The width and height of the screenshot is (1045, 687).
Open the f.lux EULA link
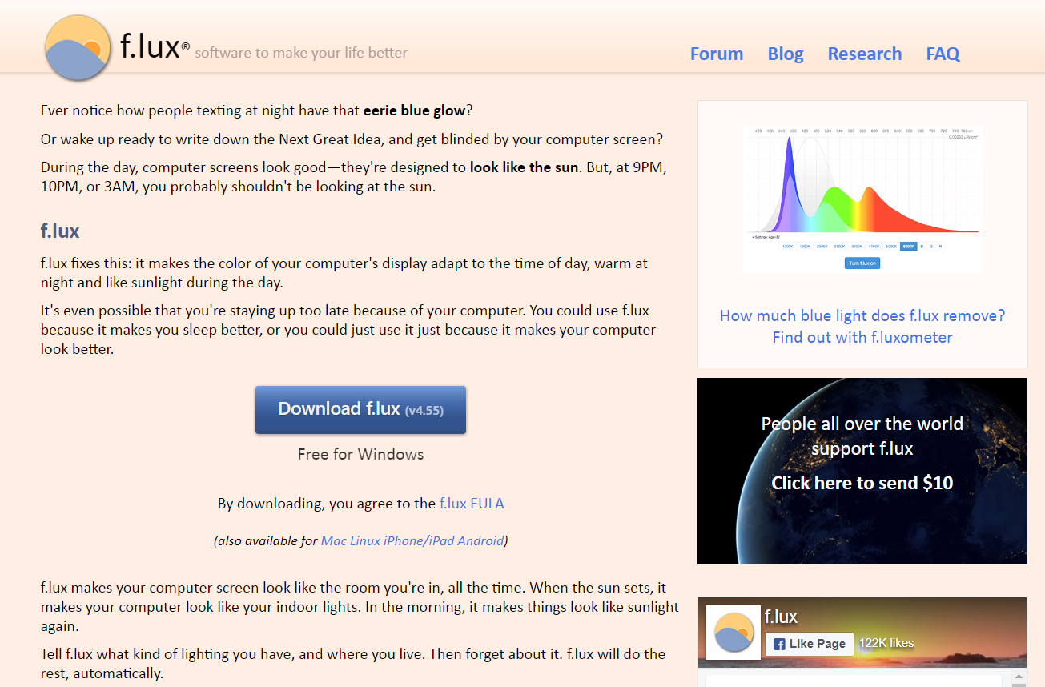[x=472, y=504]
